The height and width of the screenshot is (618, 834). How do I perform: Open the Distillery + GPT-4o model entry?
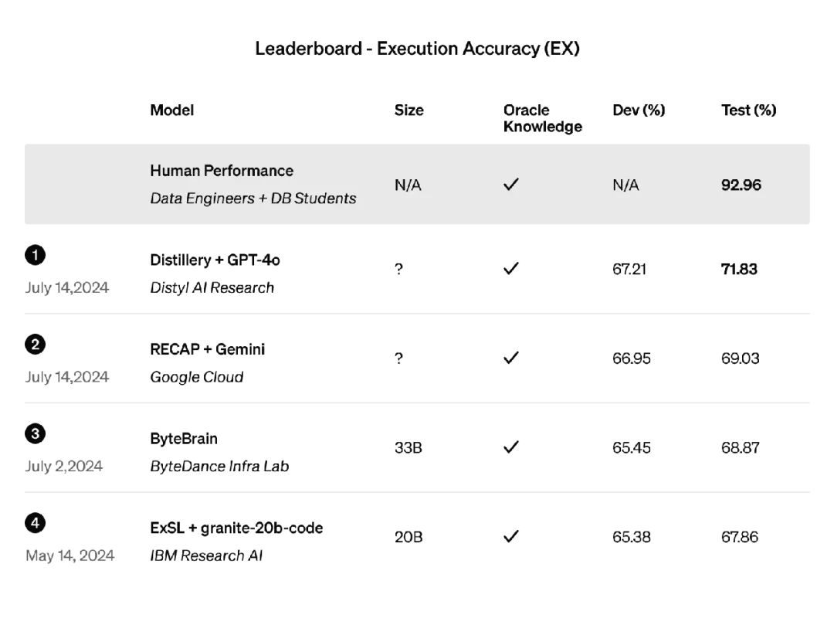pos(215,260)
